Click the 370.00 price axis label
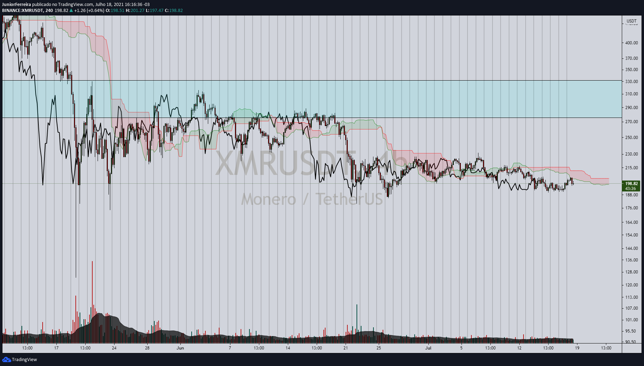Screen dimensions: 644x366 [x=631, y=58]
